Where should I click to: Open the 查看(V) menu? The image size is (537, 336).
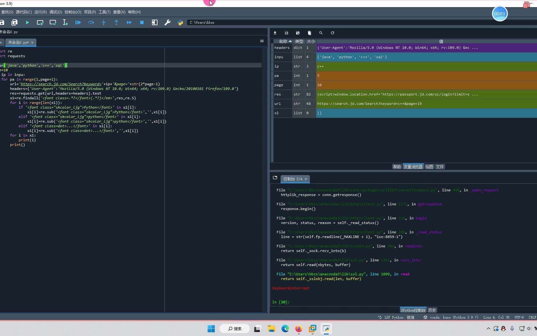119,12
